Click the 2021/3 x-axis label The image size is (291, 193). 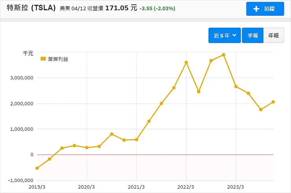pyautogui.click(x=136, y=187)
